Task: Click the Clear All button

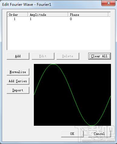Action: tap(99, 56)
